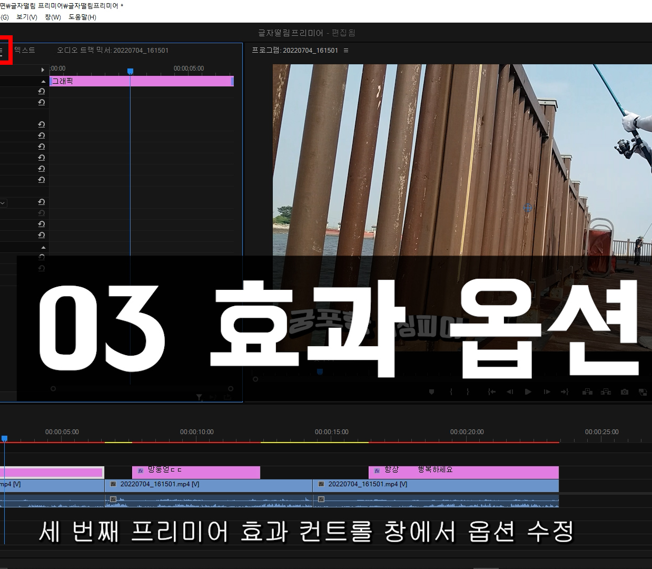Viewport: 652px width, 569px height.
Task: Open the Program panel hamburger menu
Action: pos(346,51)
